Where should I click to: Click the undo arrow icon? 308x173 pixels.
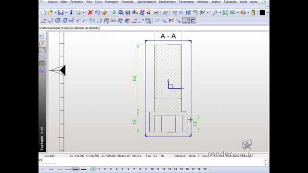(x=97, y=12)
